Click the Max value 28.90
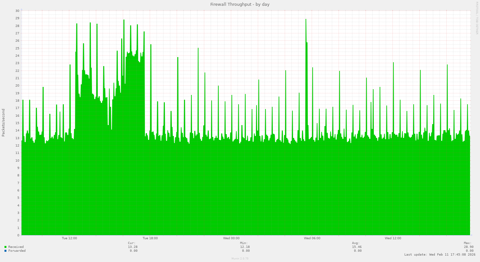The width and height of the screenshot is (480, 262). 468,247
